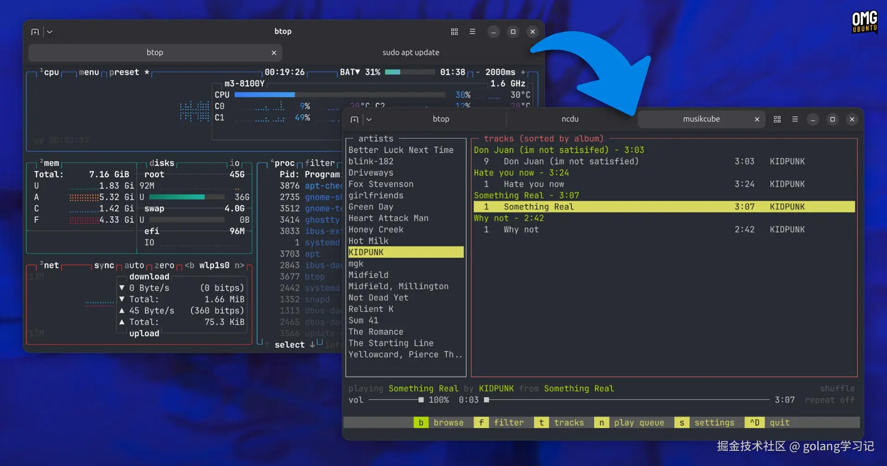Click net zero option in btop
Screen dimensions: 887x466
point(164,265)
